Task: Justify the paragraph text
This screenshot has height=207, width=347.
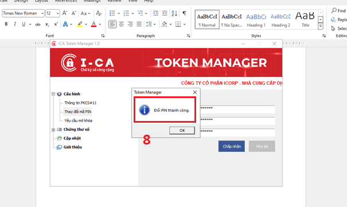Action: coord(139,24)
